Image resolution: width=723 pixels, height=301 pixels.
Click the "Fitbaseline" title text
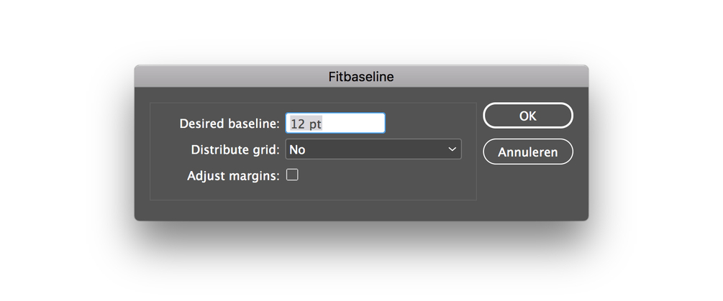(360, 76)
